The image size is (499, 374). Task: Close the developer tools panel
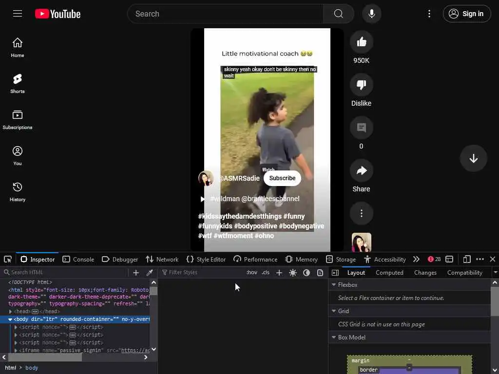492,259
